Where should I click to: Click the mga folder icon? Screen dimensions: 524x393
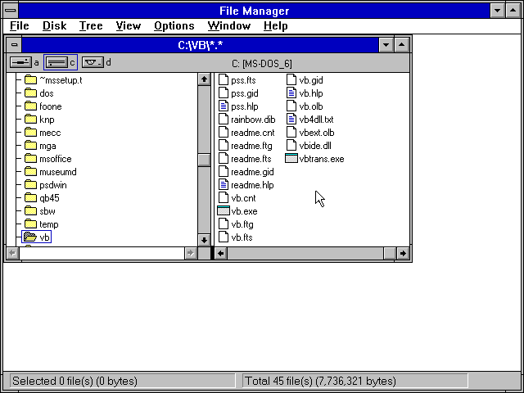pyautogui.click(x=31, y=146)
